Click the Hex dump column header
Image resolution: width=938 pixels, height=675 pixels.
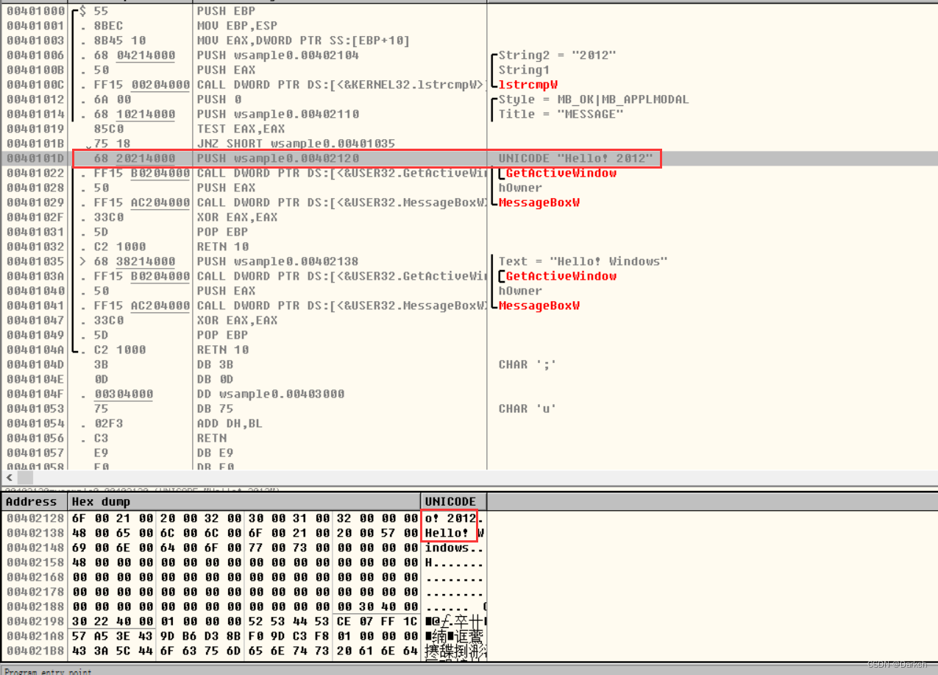click(93, 501)
